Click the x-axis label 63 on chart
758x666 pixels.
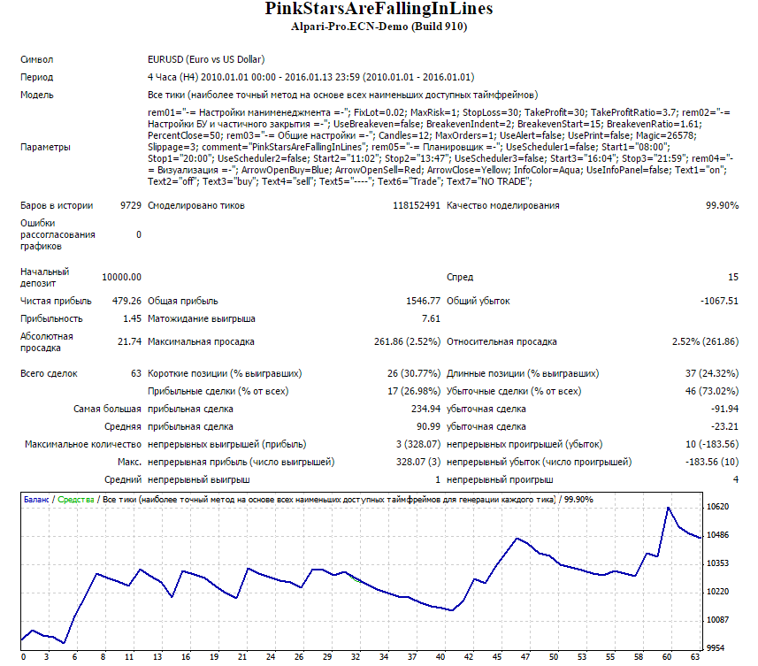(695, 657)
